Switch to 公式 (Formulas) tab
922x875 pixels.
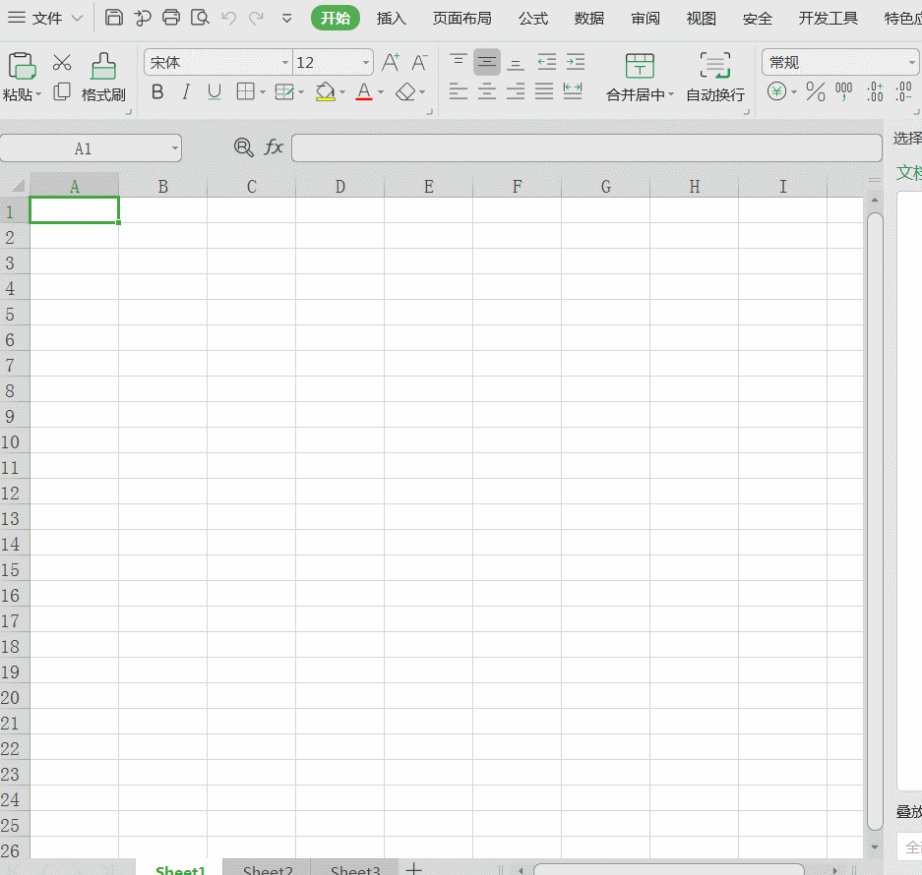(533, 19)
